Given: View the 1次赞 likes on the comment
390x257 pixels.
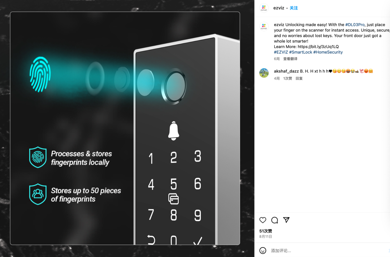Looking at the screenshot, I should click(287, 78).
